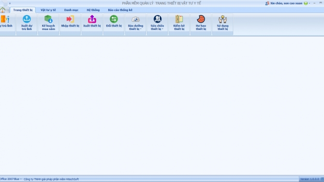The width and height of the screenshot is (324, 182).
Task: Open Kế hoạch mua sắm ribbon button
Action: [48, 23]
